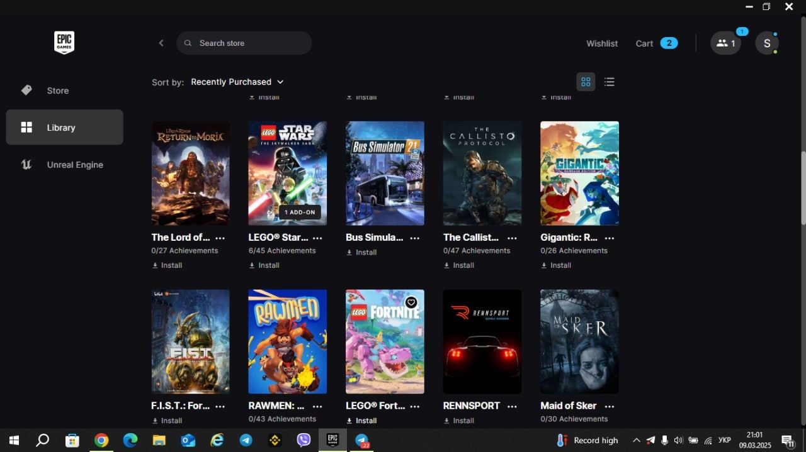Open more options for LEGO Fortnite
Image resolution: width=806 pixels, height=452 pixels.
point(414,406)
